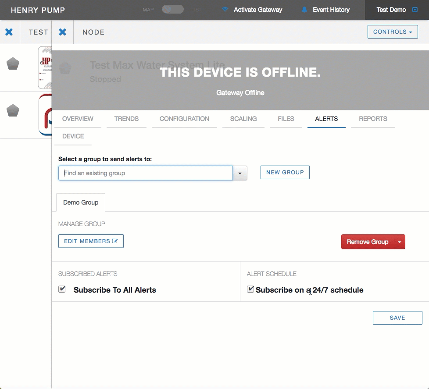The width and height of the screenshot is (429, 389).
Task: Switch to the TRENDS tab
Action: click(126, 119)
